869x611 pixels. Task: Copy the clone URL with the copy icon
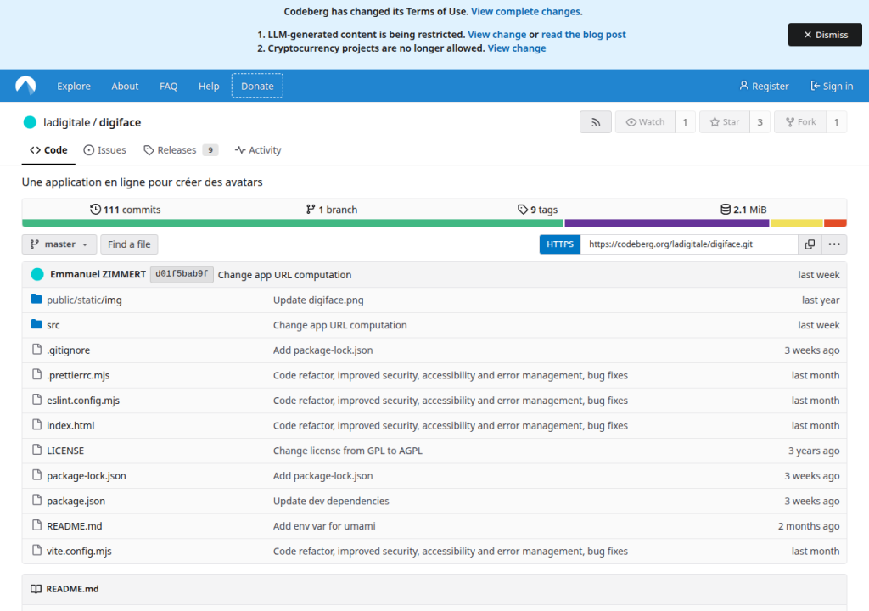pos(810,244)
